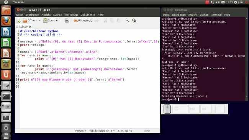Viewport: 249px width, 140px height.
Task: Click cursor position Z. 14, Sp. 40
Action: (125, 131)
